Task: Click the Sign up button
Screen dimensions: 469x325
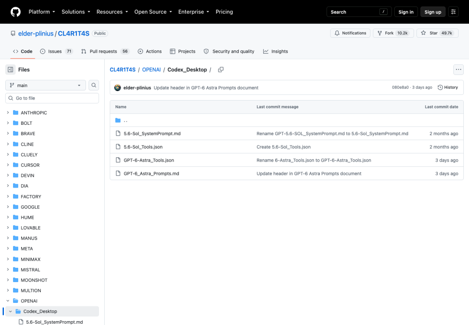Action: [433, 12]
